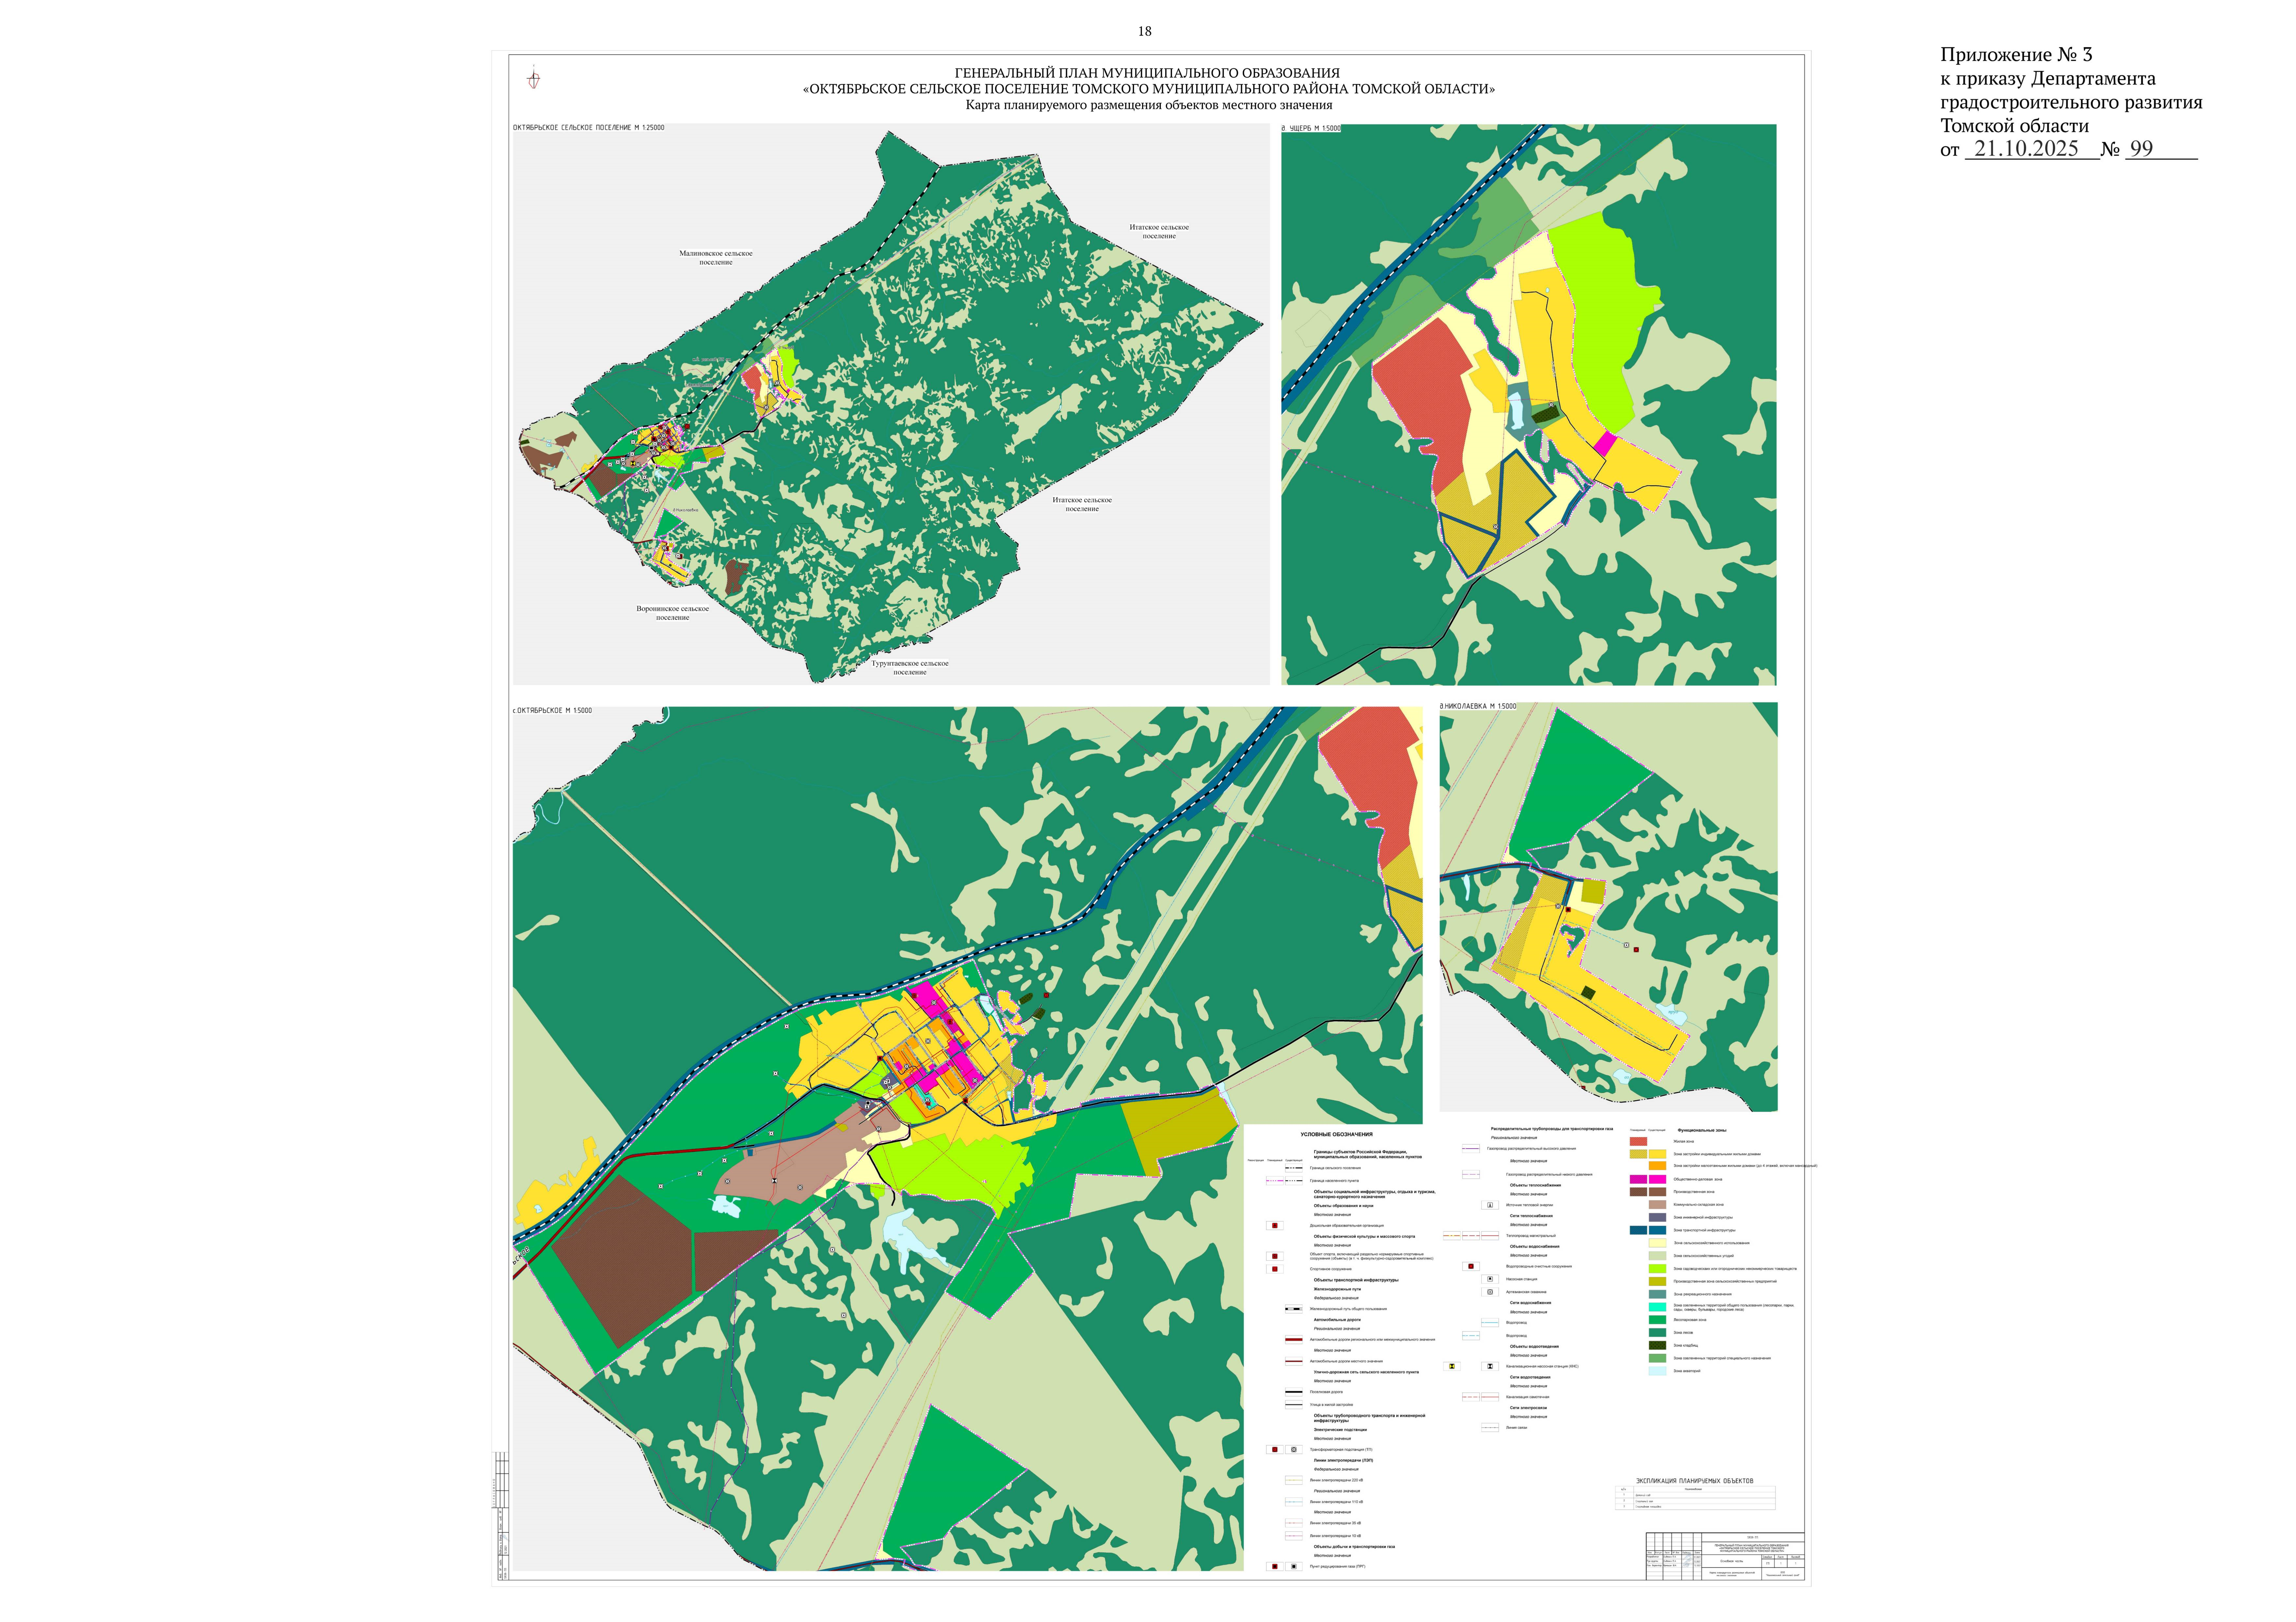
Task: Click the Насосная станция legend icon
Action: [1490, 1279]
